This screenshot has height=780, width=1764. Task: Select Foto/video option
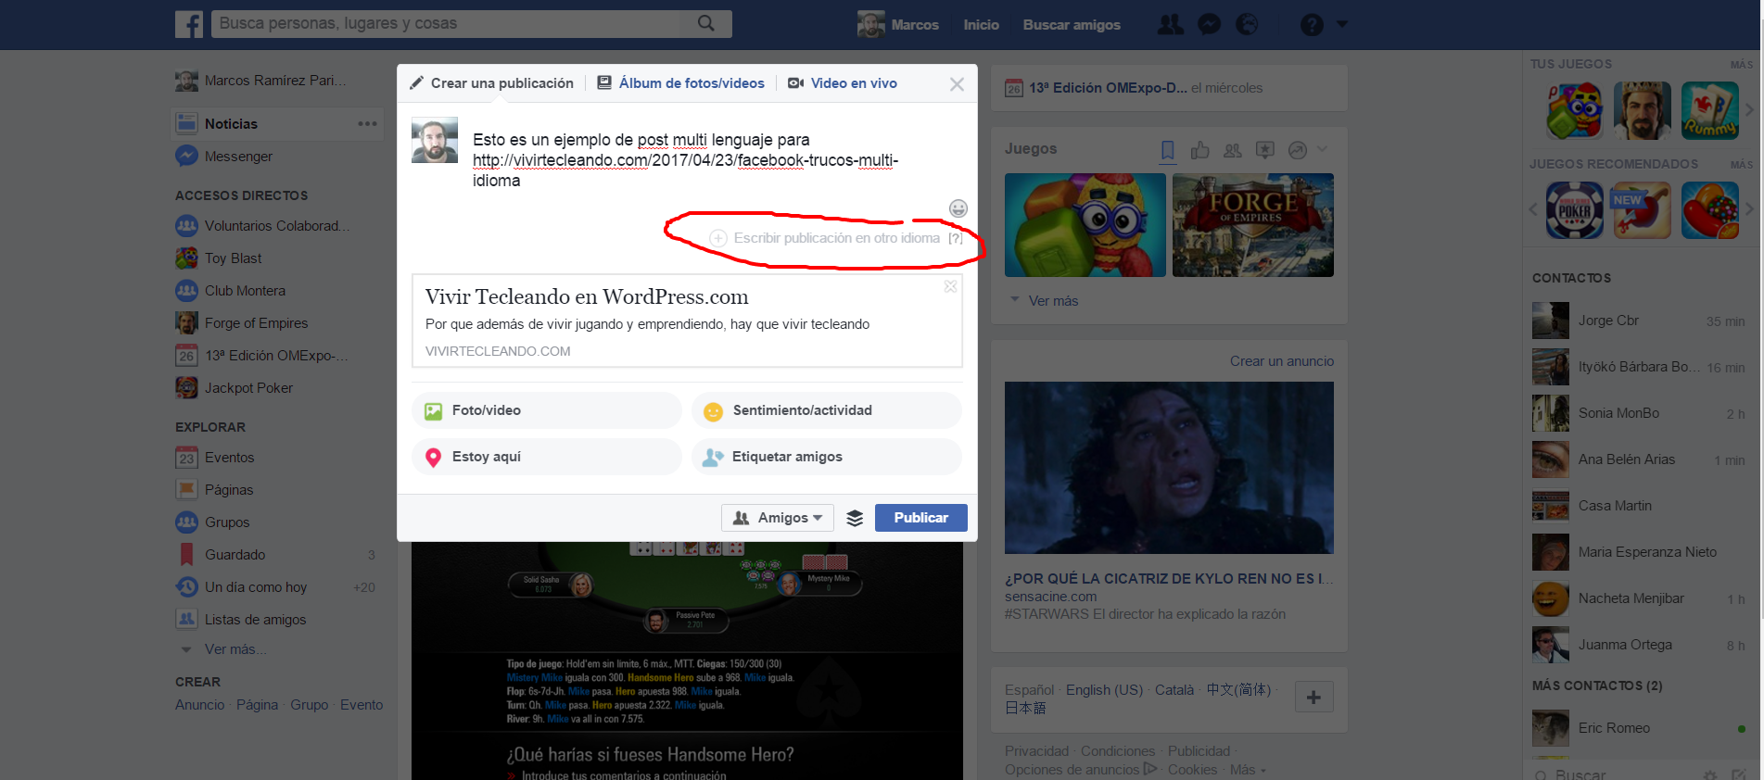click(547, 410)
